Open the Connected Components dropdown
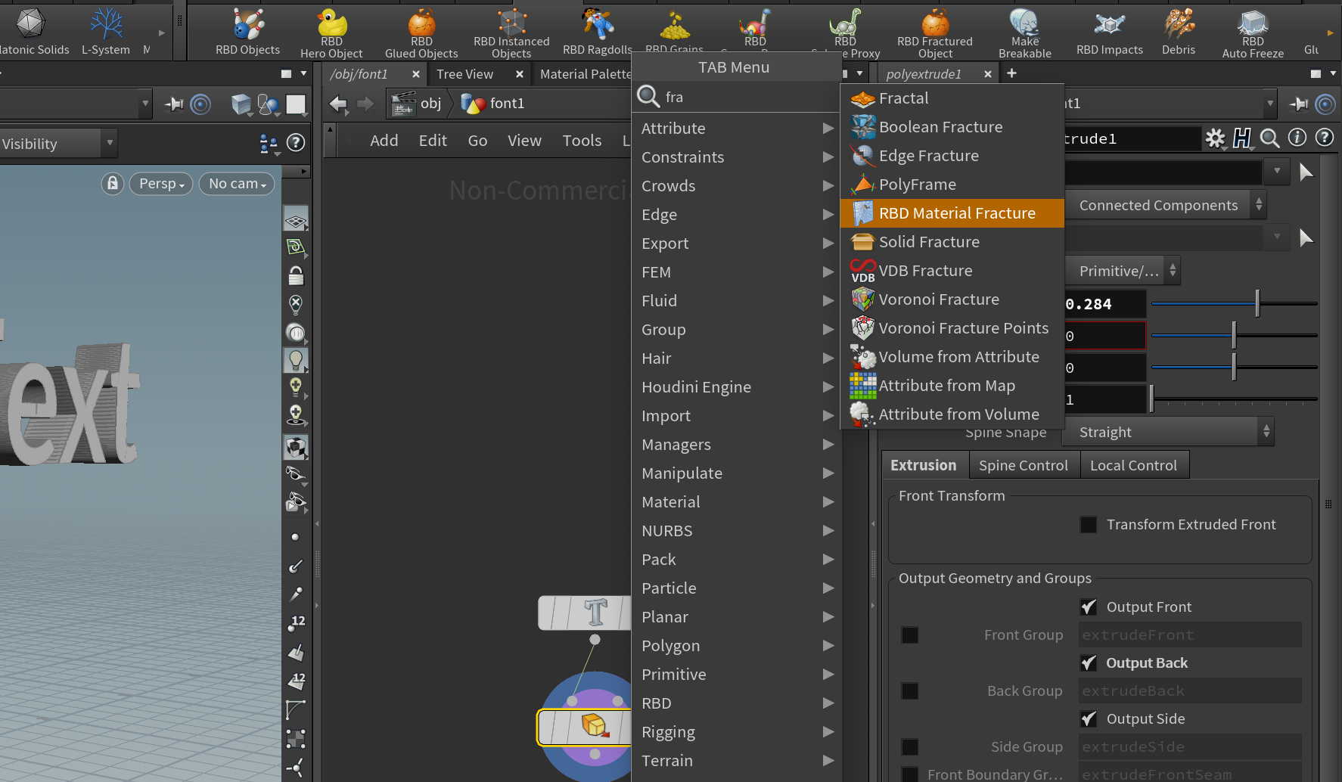Image resolution: width=1342 pixels, height=782 pixels. pyautogui.click(x=1165, y=204)
